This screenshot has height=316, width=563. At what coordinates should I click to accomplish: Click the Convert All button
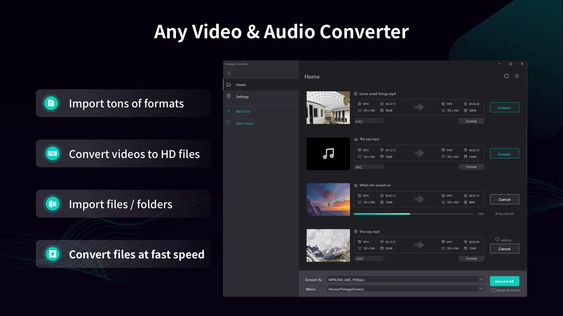point(504,281)
